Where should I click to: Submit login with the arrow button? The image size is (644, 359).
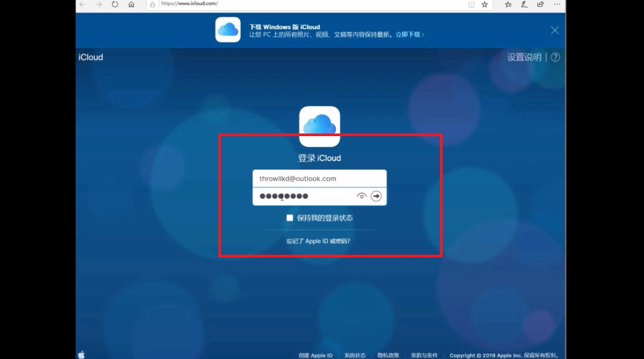376,196
